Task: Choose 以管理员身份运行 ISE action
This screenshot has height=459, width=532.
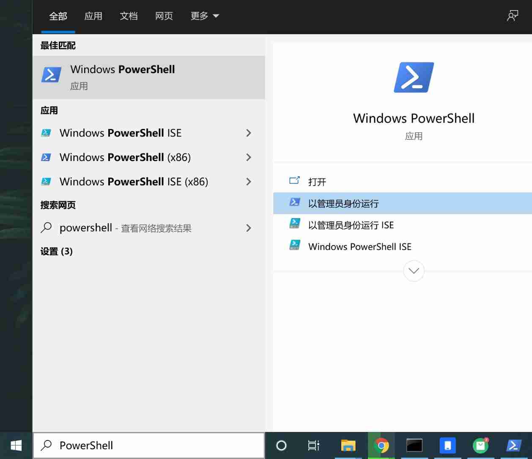Action: (x=402, y=225)
